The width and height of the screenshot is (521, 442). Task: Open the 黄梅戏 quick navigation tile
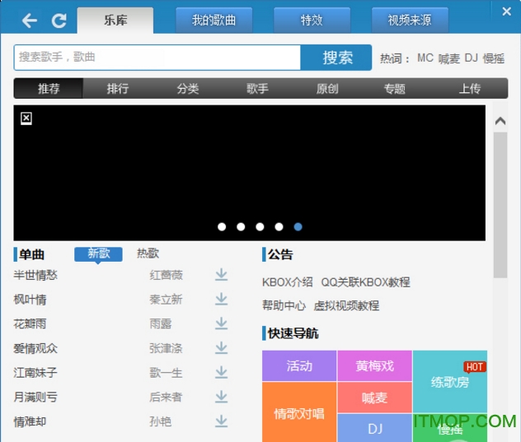(x=374, y=365)
